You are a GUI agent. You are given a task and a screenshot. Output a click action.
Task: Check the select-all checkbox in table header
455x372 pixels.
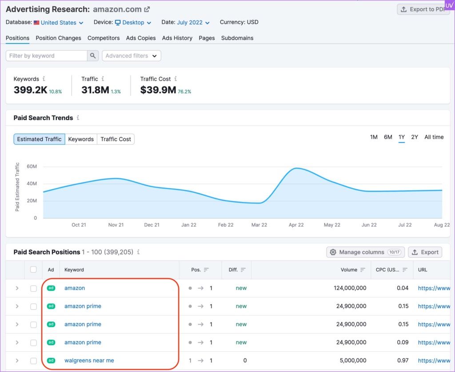(33, 270)
